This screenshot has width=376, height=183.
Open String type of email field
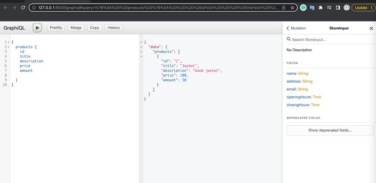pyautogui.click(x=303, y=89)
